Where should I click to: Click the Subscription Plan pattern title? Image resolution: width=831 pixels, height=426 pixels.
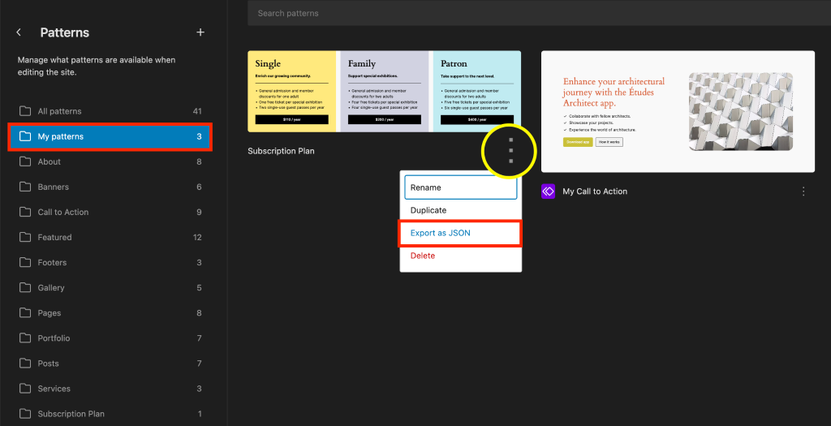coord(281,151)
